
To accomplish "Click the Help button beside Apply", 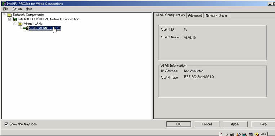I will (x=263, y=124).
